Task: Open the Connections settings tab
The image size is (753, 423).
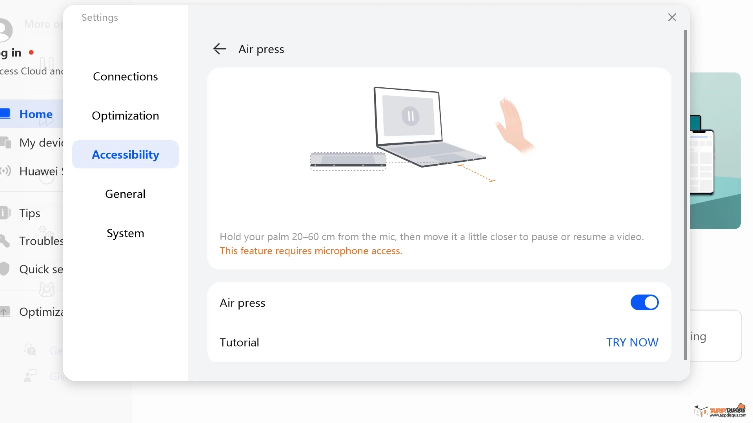Action: point(125,76)
